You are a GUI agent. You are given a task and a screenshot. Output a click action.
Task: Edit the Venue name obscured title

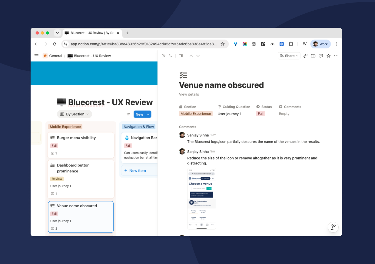[x=221, y=85]
